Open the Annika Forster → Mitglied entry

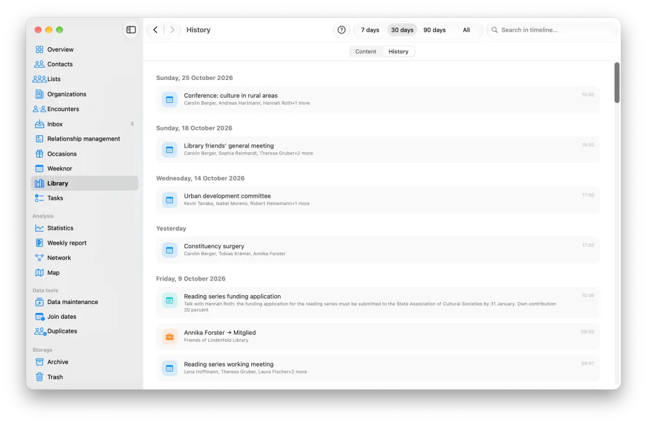378,336
